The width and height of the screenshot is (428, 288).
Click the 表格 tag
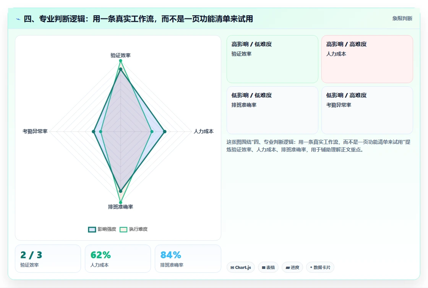268,267
